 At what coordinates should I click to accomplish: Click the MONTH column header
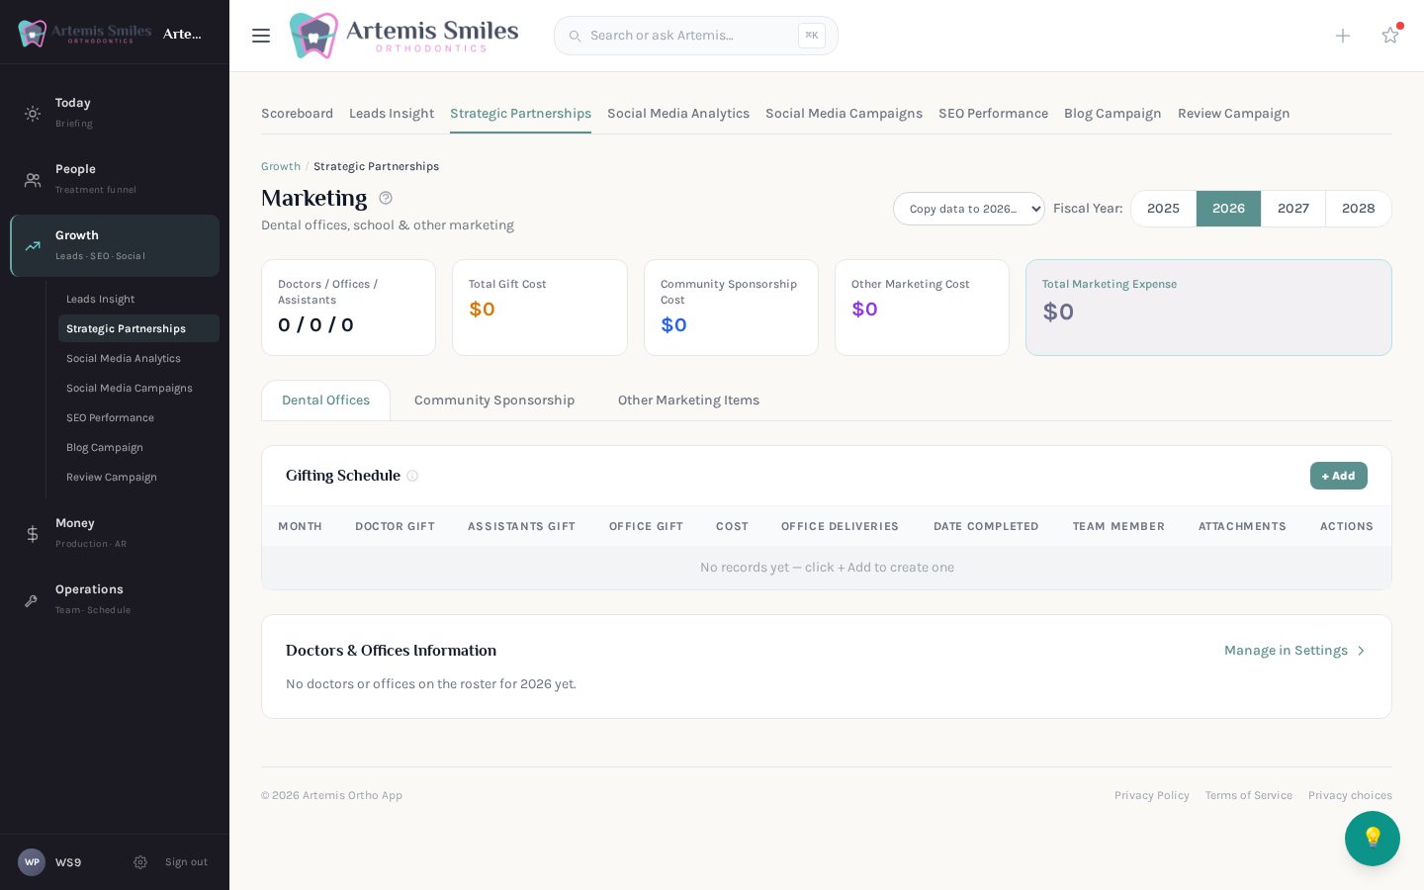[x=300, y=526]
